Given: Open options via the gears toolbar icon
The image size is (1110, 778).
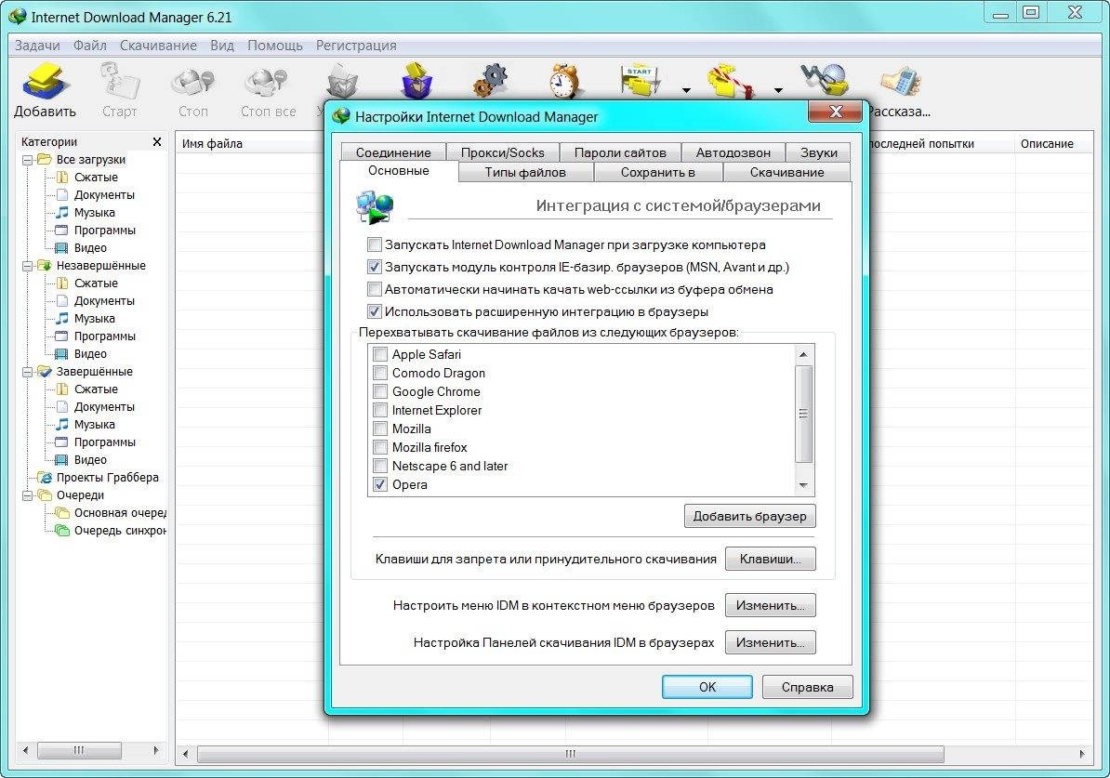Looking at the screenshot, I should (491, 81).
